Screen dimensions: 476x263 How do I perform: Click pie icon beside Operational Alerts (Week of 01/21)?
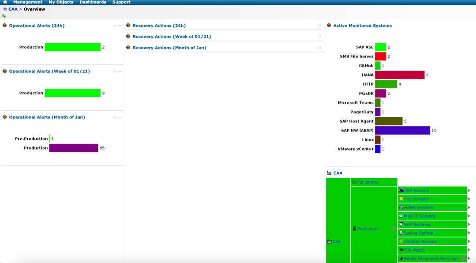click(4, 71)
